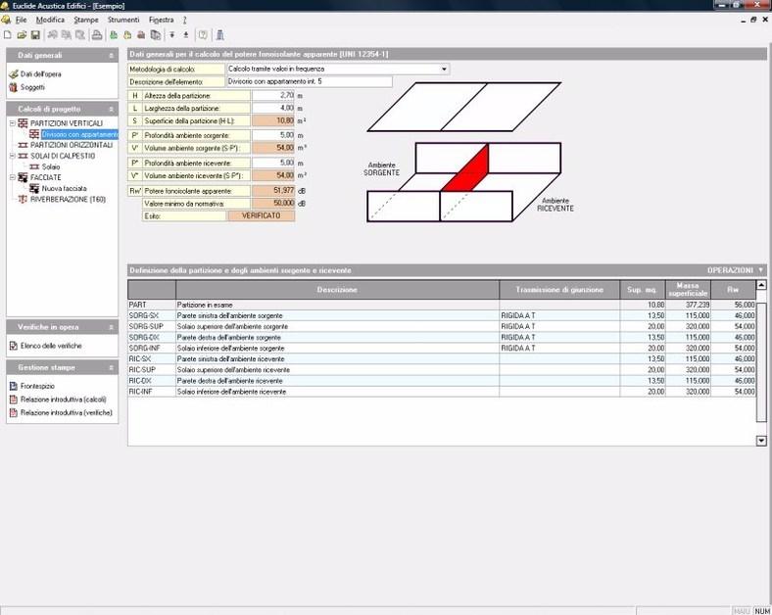Save the project with the floppy disk icon
This screenshot has width=772, height=615.
[x=35, y=35]
